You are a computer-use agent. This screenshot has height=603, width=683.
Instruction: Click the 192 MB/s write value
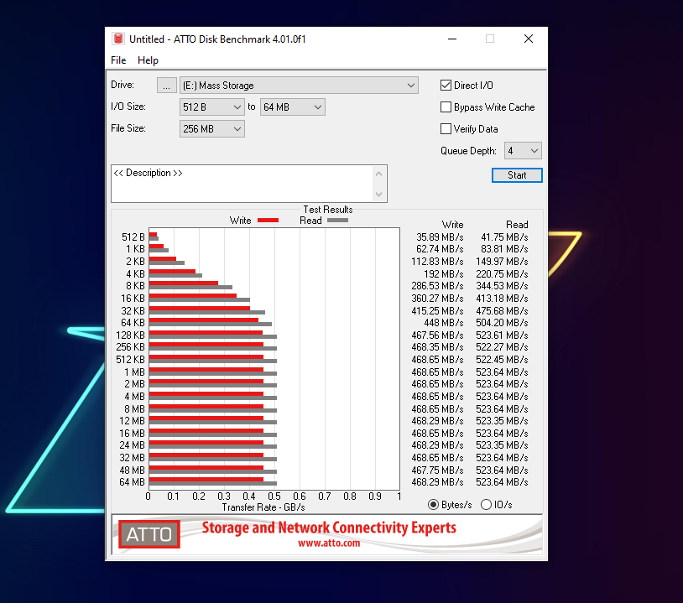point(443,274)
